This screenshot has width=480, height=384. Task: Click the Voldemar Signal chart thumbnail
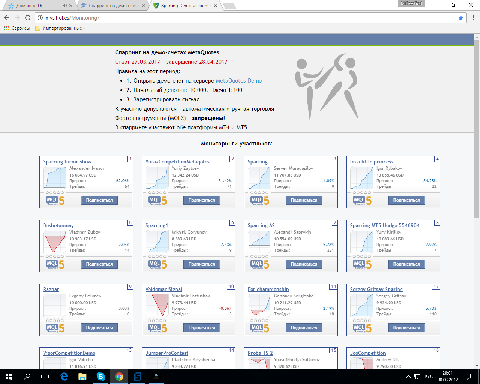pyautogui.click(x=157, y=305)
